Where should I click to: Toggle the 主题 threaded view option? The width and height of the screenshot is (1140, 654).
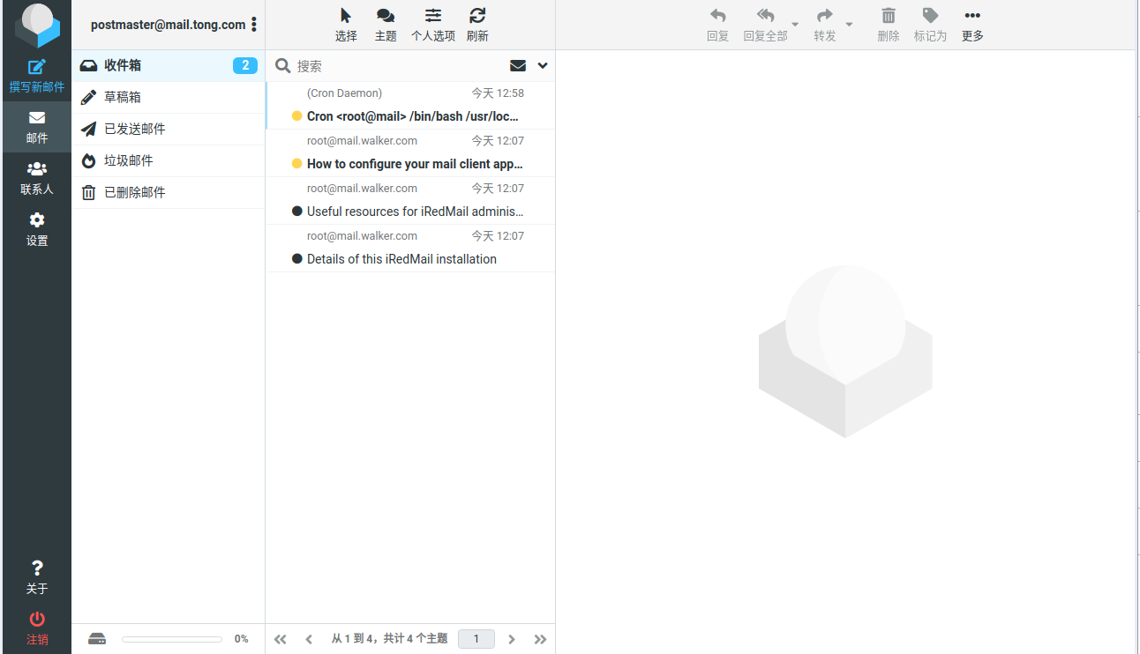tap(386, 24)
